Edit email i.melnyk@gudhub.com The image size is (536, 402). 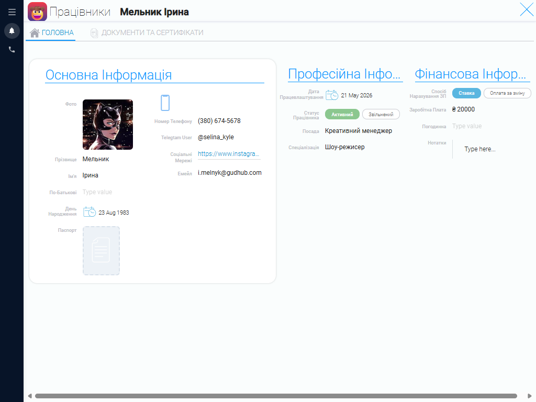pos(229,173)
